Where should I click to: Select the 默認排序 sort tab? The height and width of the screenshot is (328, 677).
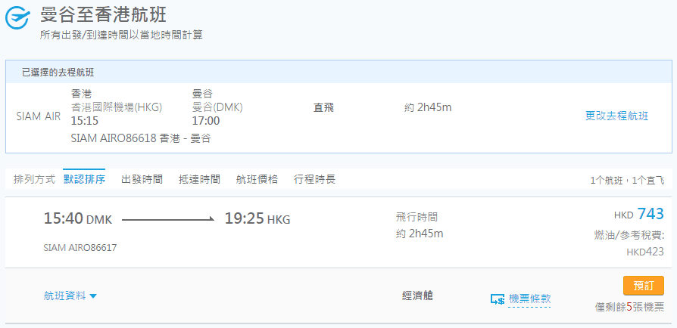pyautogui.click(x=84, y=179)
